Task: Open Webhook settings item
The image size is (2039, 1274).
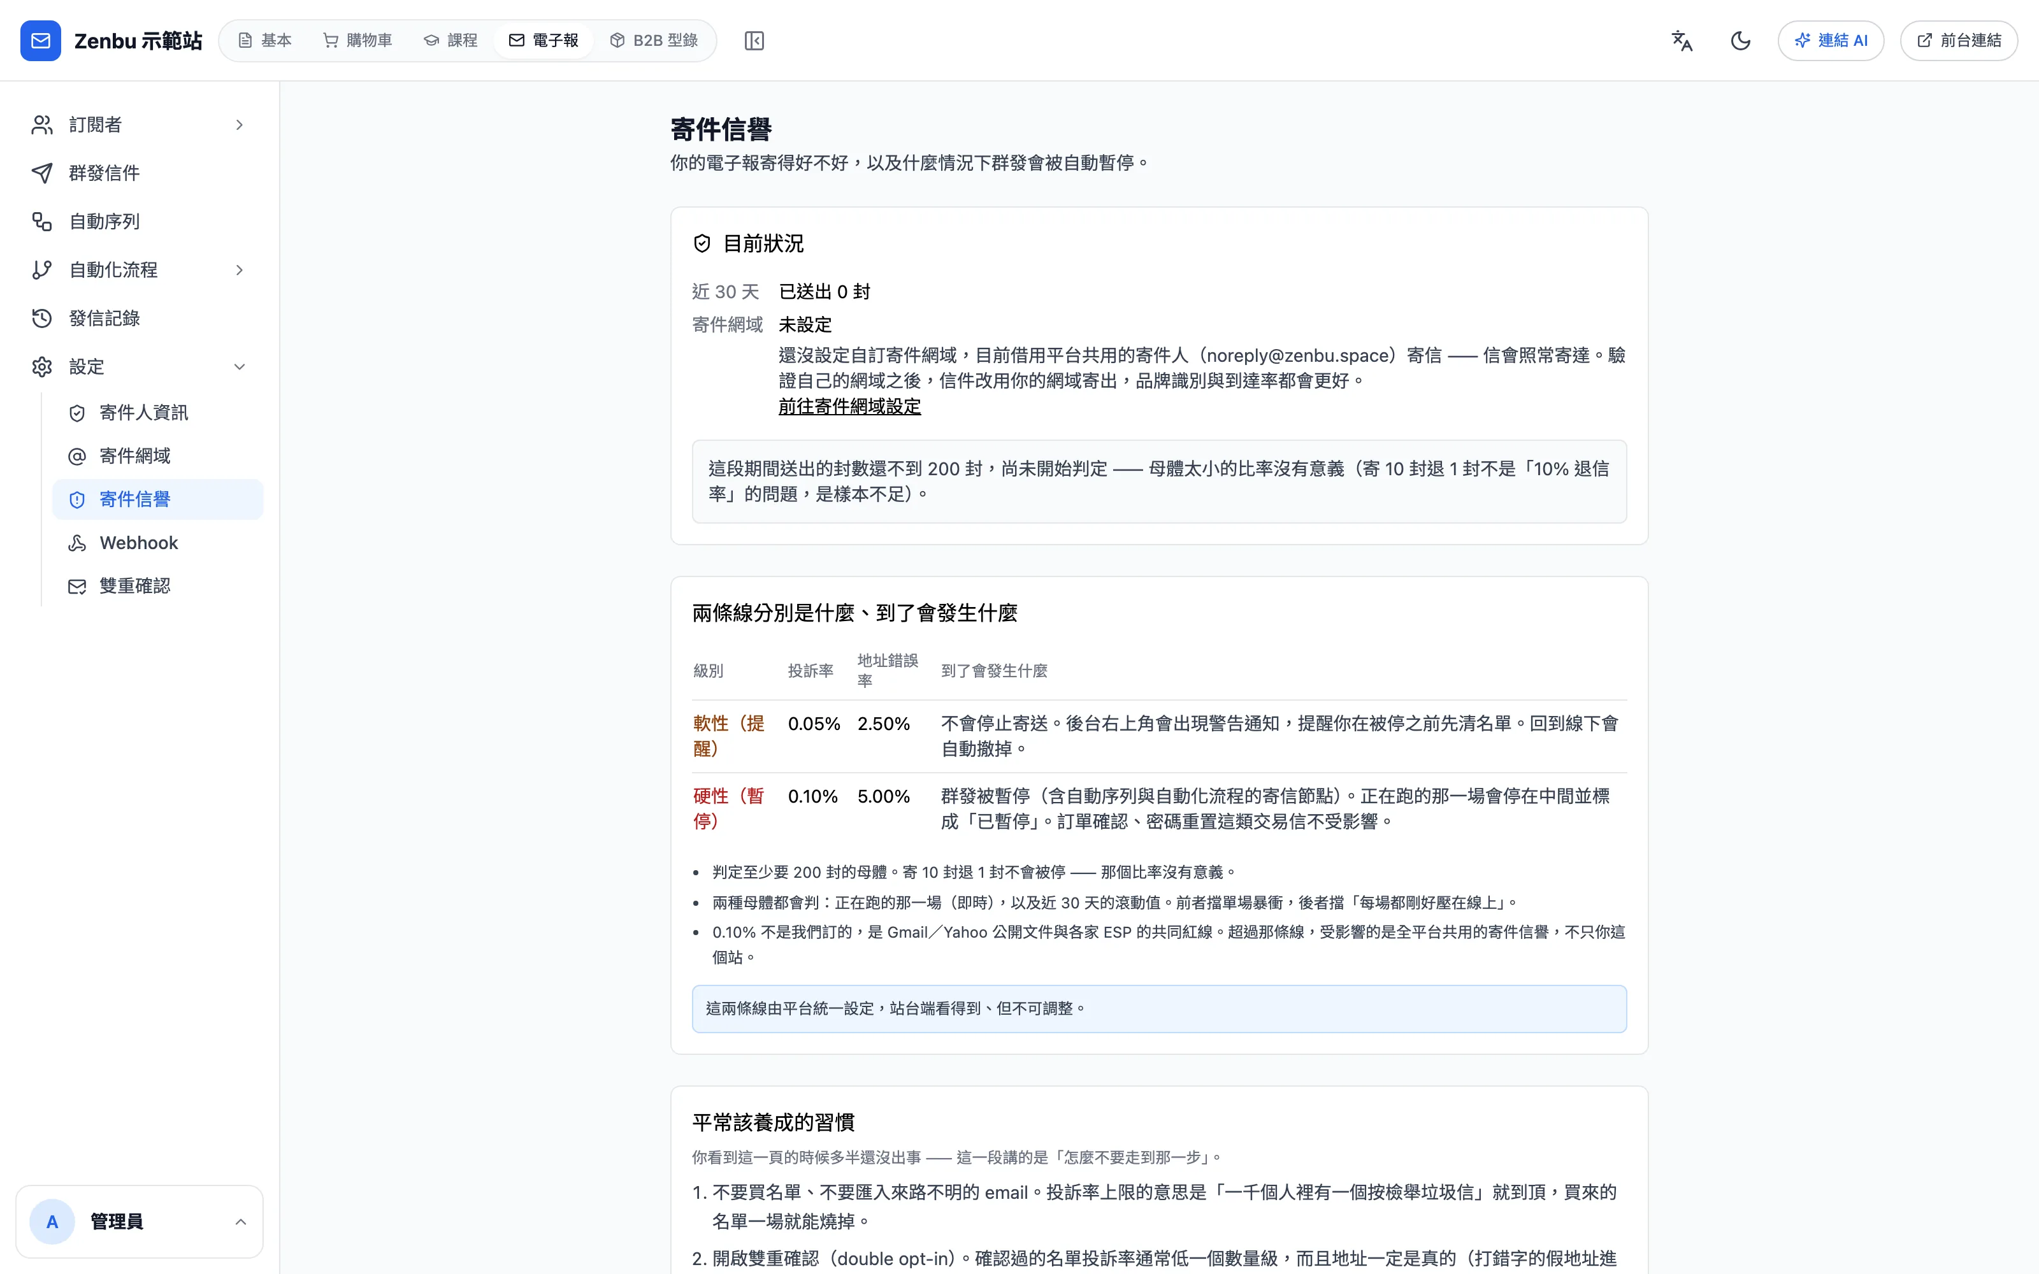Action: [157, 543]
